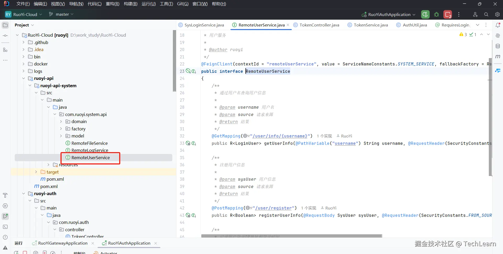Click the Spring bean gutter icon on line 43

pyautogui.click(x=188, y=215)
